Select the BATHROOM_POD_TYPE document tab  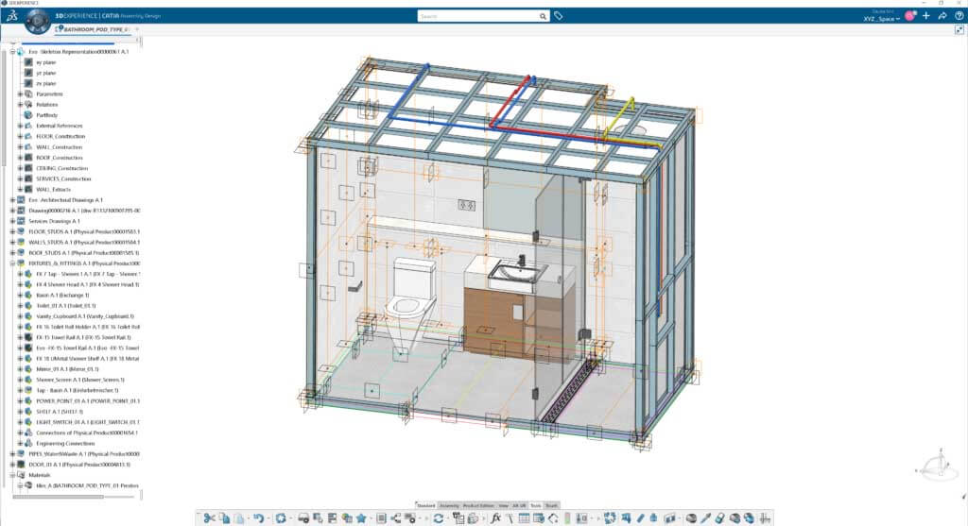pyautogui.click(x=93, y=29)
